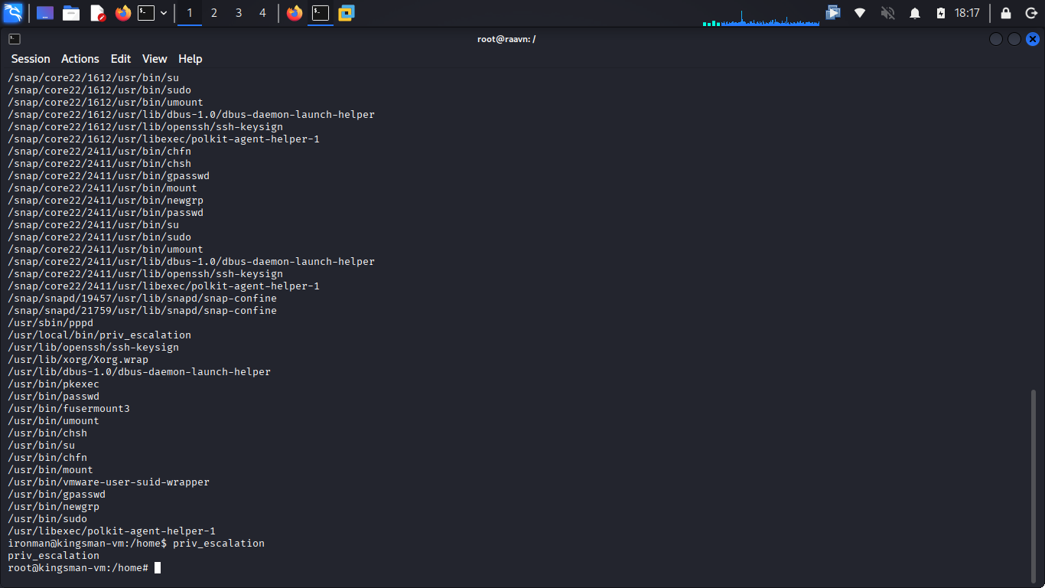Click the priv_escalation output line

point(54,556)
